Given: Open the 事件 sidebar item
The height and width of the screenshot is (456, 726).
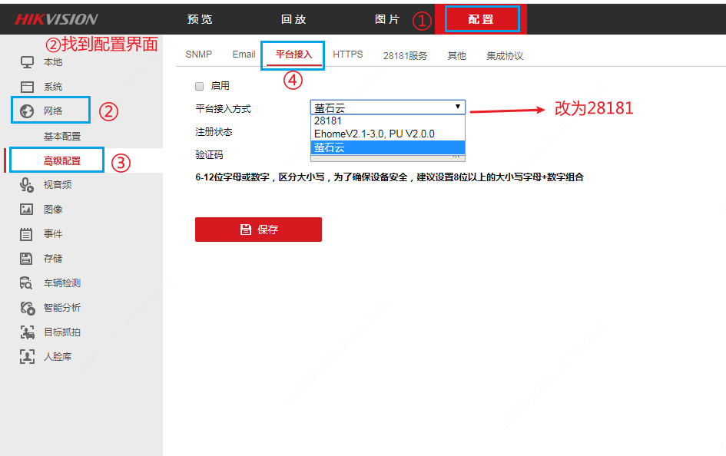Looking at the screenshot, I should [x=53, y=234].
